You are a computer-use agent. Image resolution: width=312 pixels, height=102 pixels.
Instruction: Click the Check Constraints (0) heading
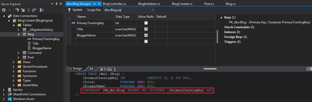pos(239,27)
